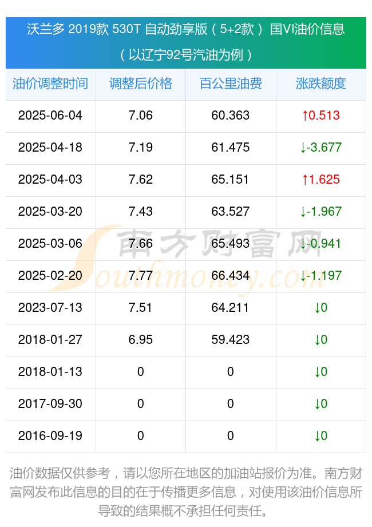Click the disclaimer text starting 油价数据仅供参考
Image resolution: width=372 pixels, height=527 pixels.
(x=186, y=492)
